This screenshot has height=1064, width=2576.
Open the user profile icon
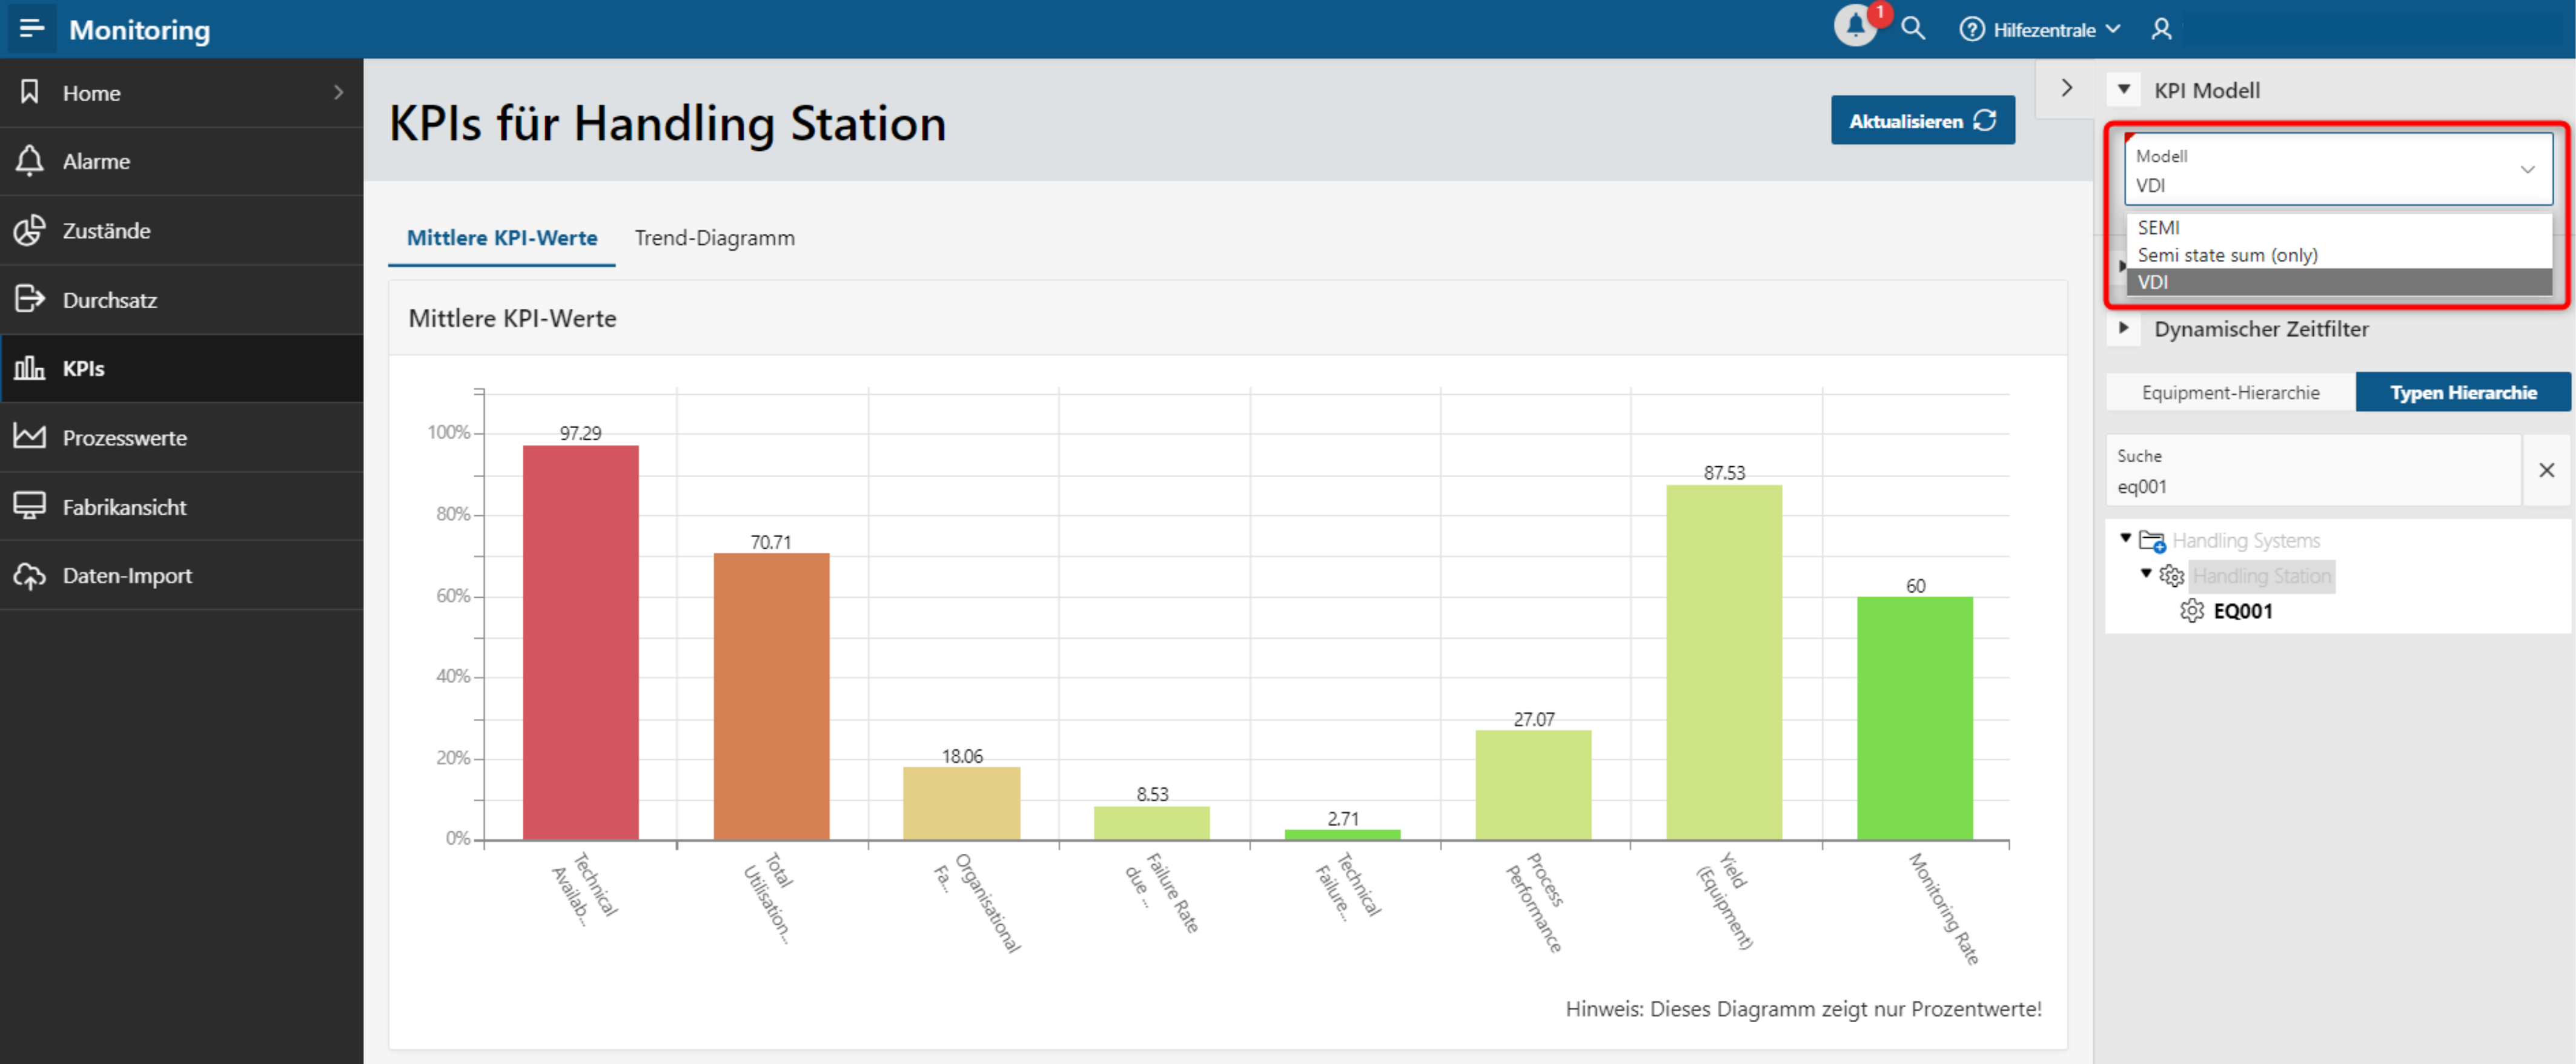tap(2161, 29)
